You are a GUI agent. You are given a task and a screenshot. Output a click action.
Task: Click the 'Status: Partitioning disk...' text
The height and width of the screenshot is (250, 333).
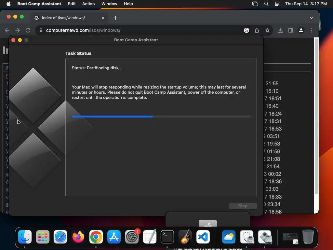tap(97, 68)
